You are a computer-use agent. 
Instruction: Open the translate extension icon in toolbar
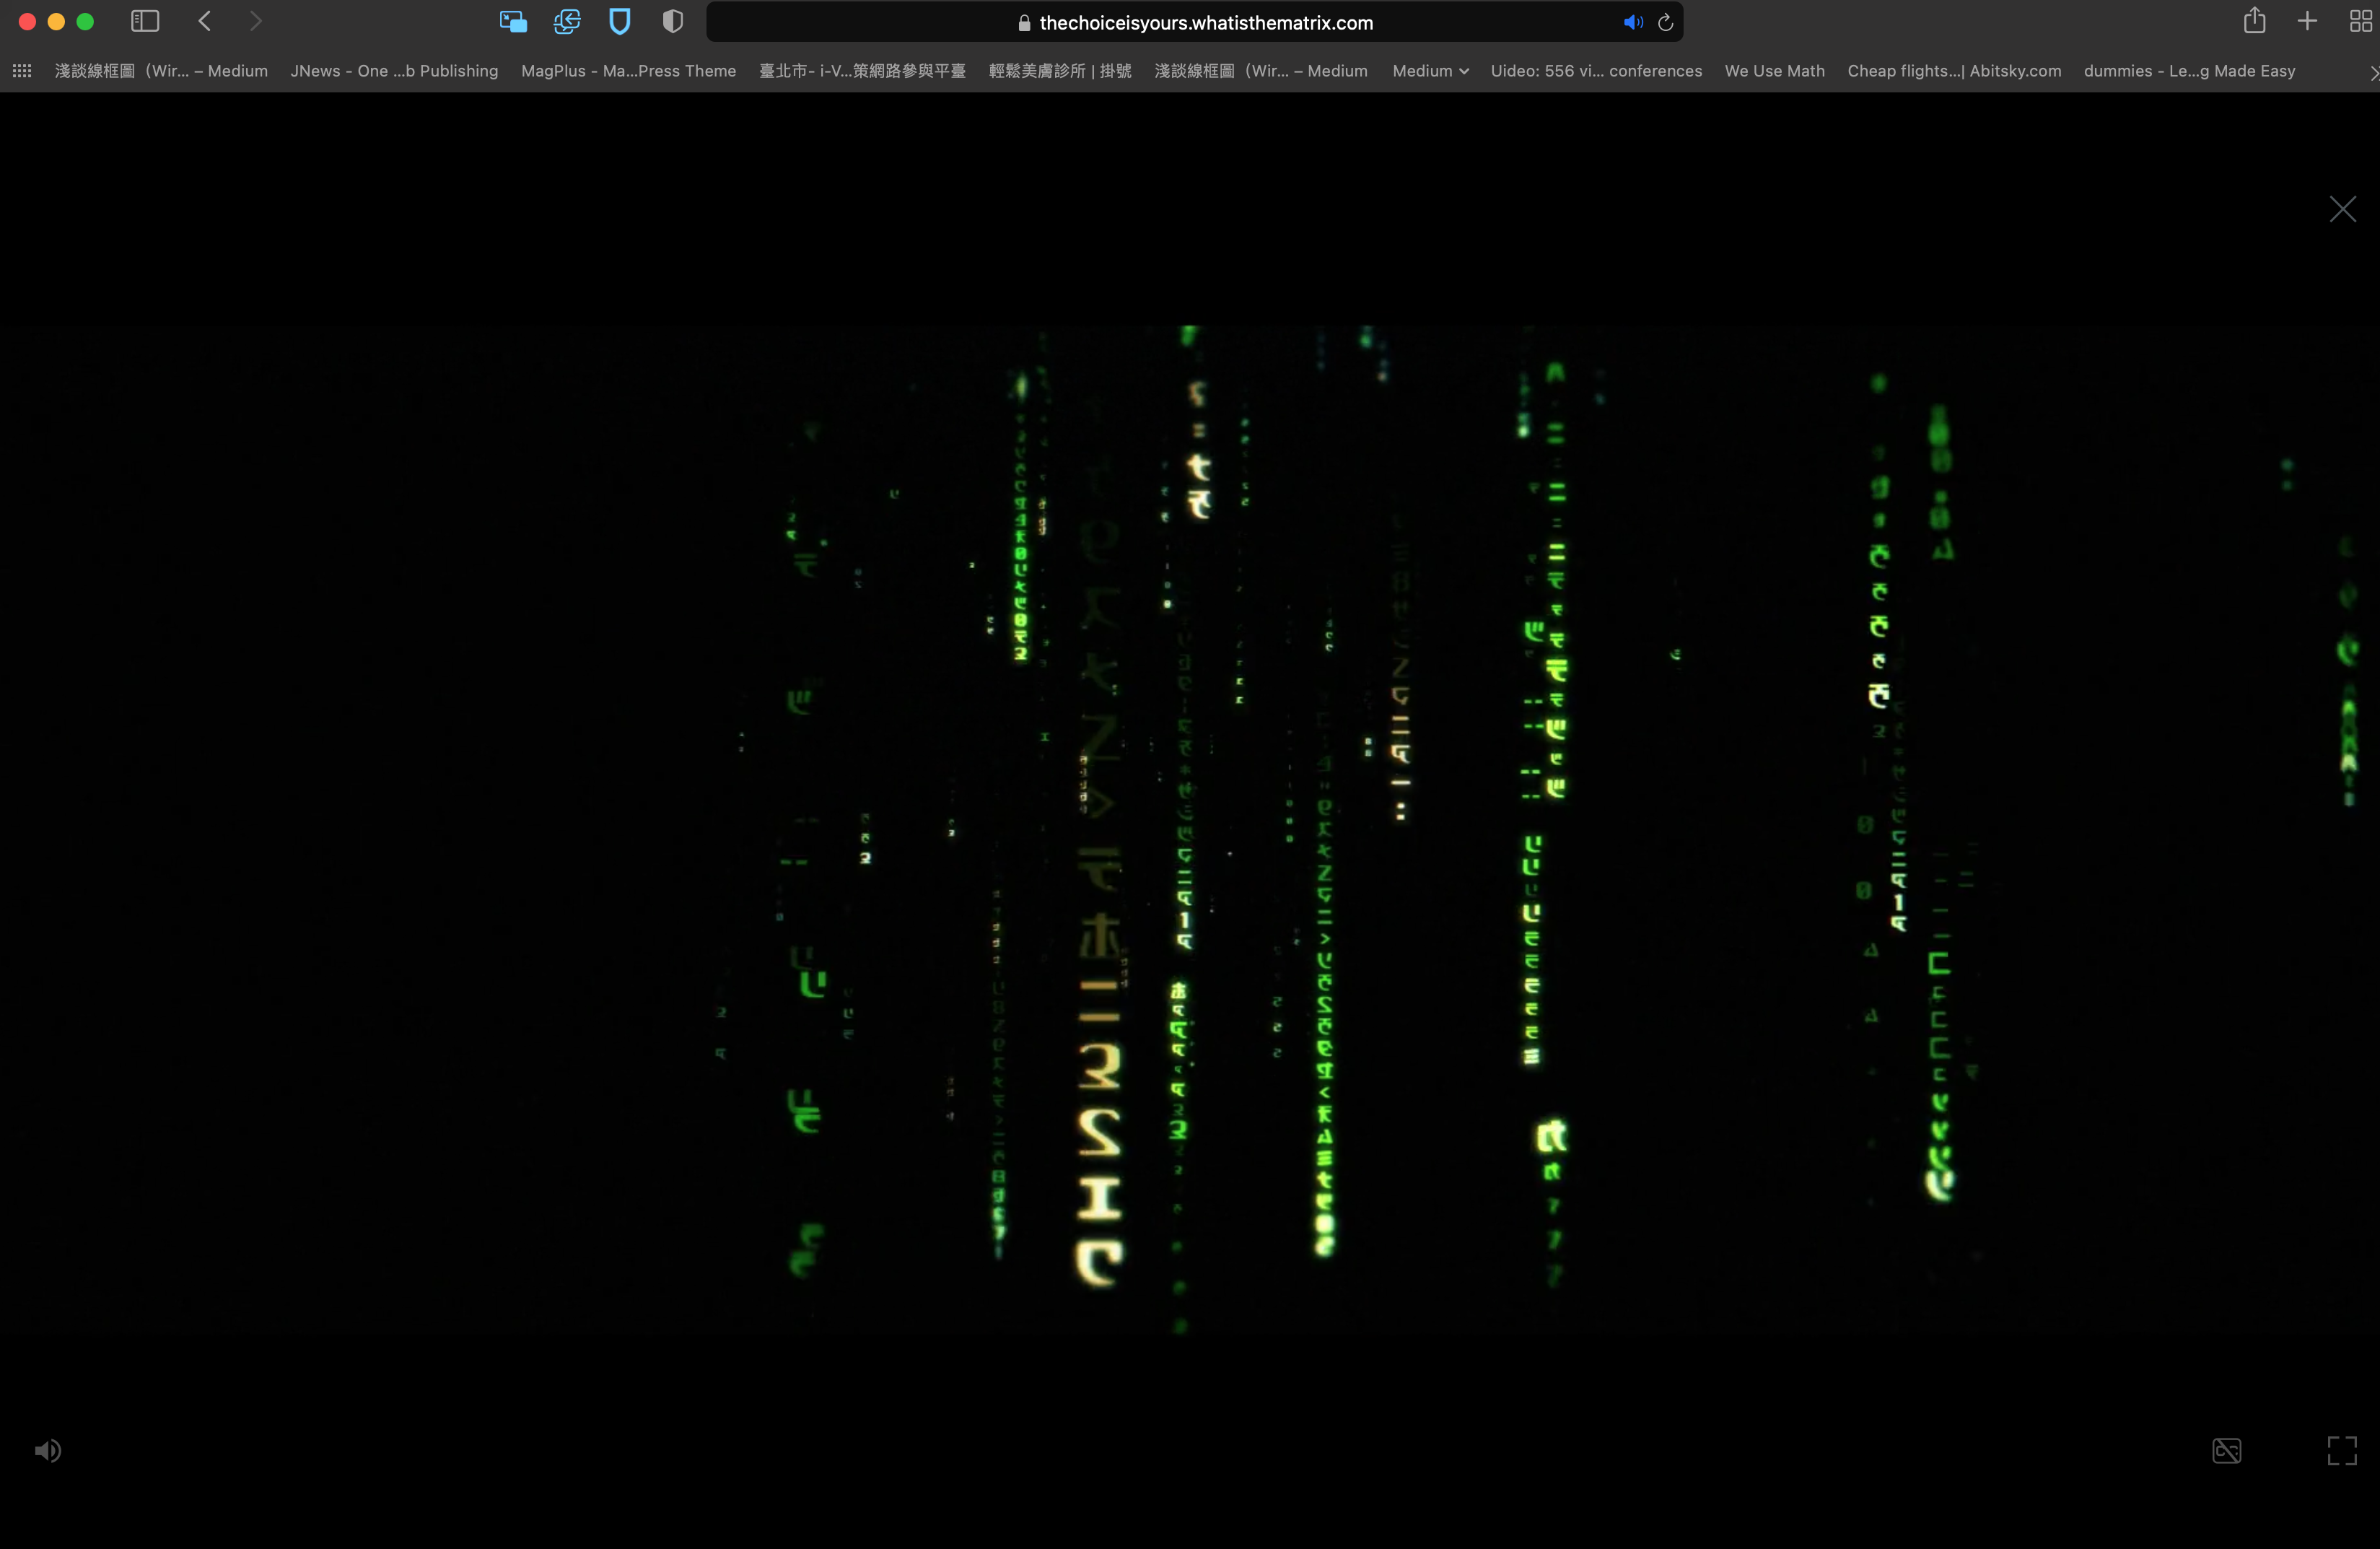click(567, 22)
